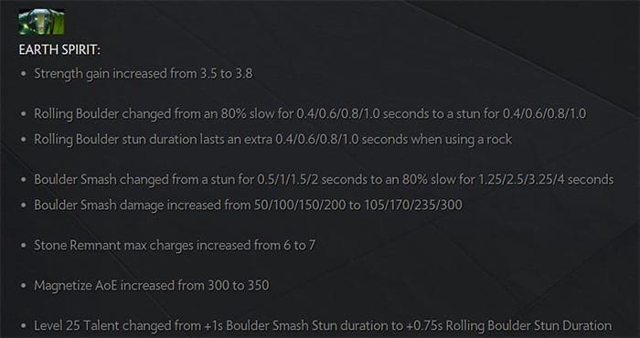Viewport: 640px width, 338px height.
Task: Click bullet before Boulder Smash changed line
Action: (24, 180)
